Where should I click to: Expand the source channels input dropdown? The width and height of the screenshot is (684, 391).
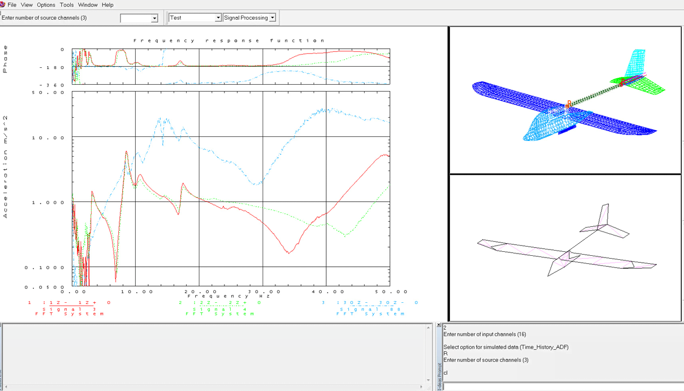pyautogui.click(x=154, y=19)
